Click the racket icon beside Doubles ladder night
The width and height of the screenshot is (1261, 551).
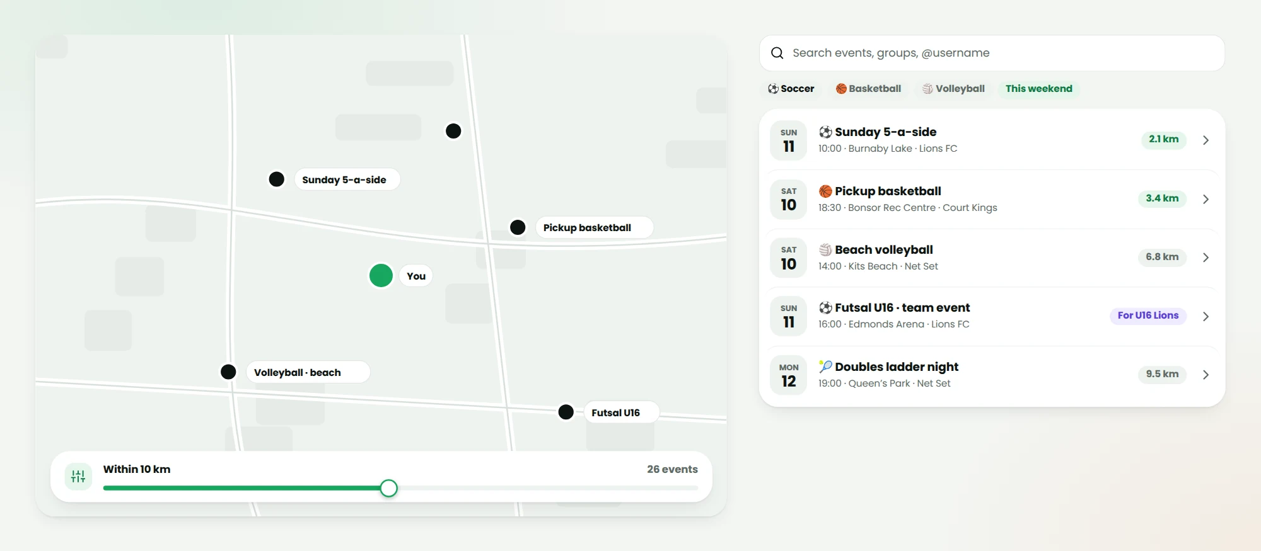pyautogui.click(x=825, y=366)
